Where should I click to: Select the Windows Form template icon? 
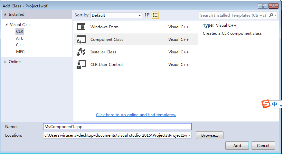coord(81,27)
